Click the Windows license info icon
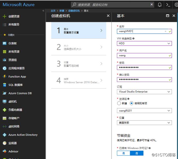This screenshot has width=178, height=159. [150, 148]
